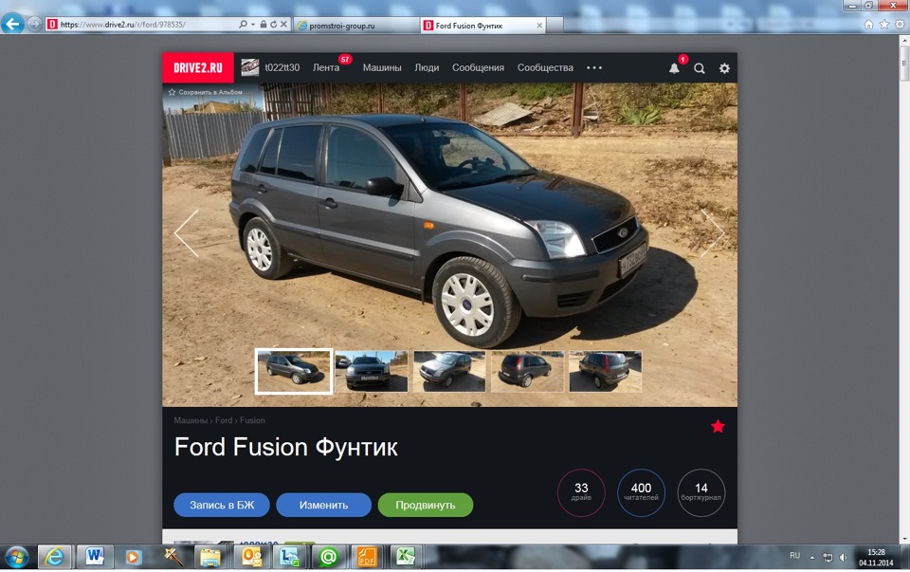
Task: Switch the RU keyboard language indicator
Action: click(795, 556)
